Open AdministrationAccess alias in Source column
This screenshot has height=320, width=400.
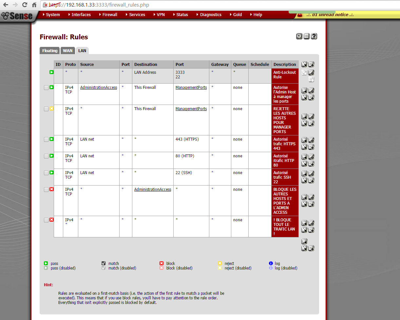click(x=99, y=88)
